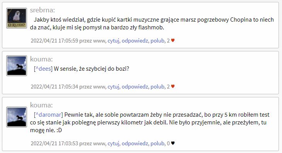Click 'cytuj' under srebrna's post
Image resolution: width=282 pixels, height=153 pixels.
click(x=113, y=41)
